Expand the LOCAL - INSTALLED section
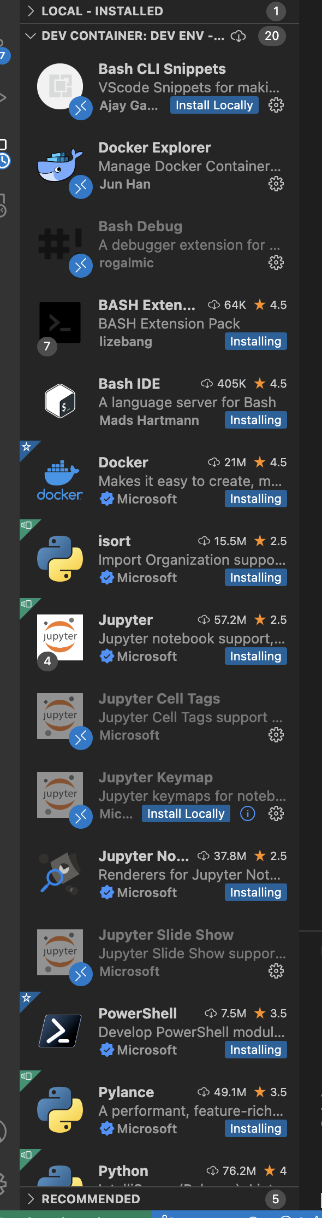Viewport: 322px width, 1218px height. [x=31, y=11]
